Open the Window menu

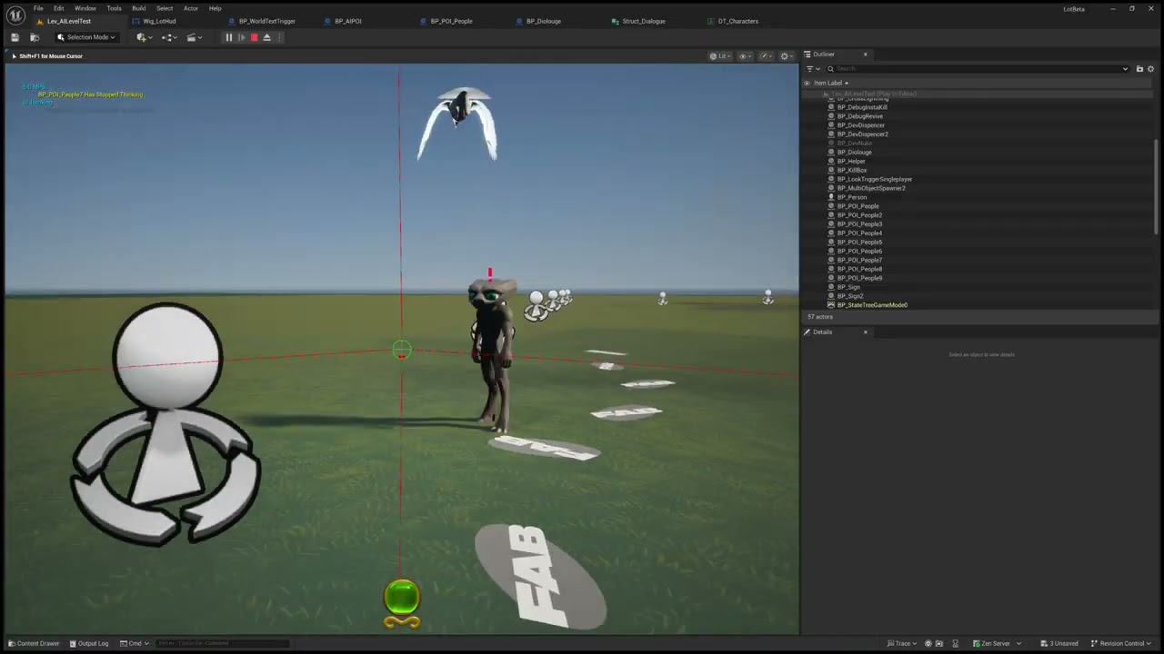pos(85,8)
